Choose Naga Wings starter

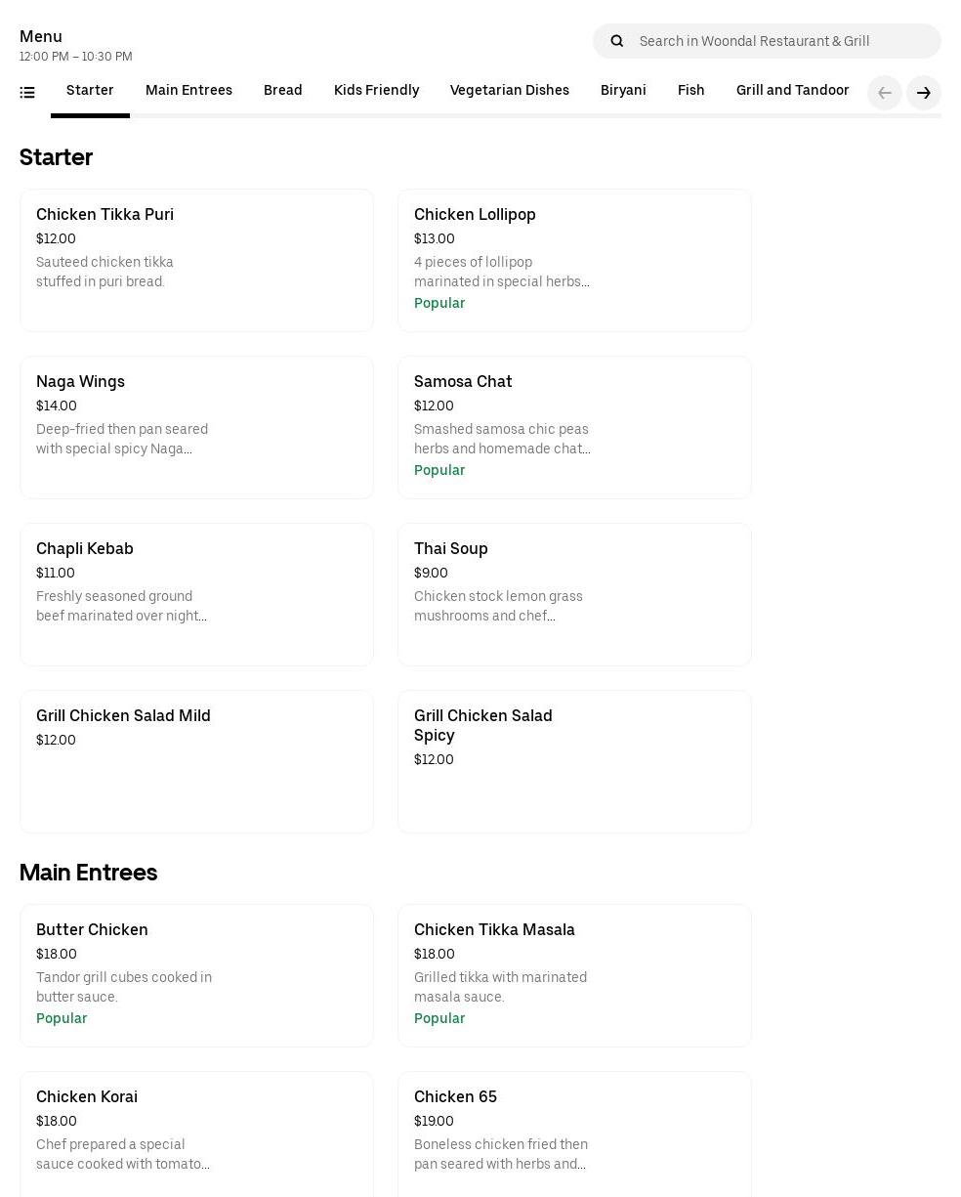click(x=196, y=427)
